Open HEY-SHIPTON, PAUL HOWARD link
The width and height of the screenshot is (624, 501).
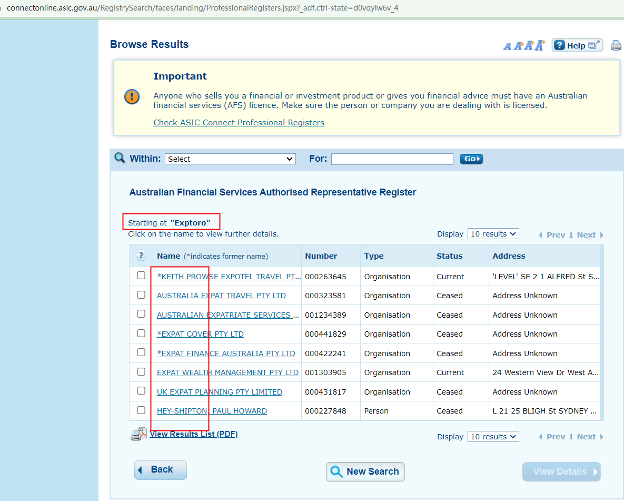tap(212, 411)
